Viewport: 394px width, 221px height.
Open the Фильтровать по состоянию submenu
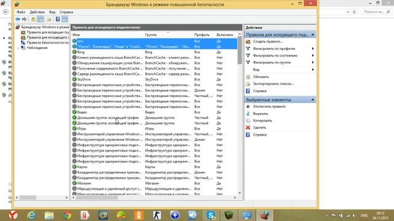(280, 56)
